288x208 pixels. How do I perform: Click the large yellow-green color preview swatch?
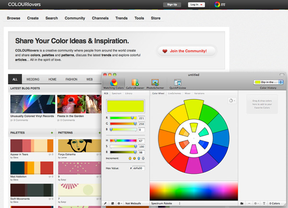tap(125, 106)
